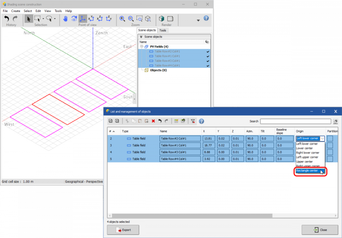Image resolution: width=342 pixels, height=238 pixels.
Task: Click the select-all checkbox icon in toolbar
Action: tap(110, 121)
